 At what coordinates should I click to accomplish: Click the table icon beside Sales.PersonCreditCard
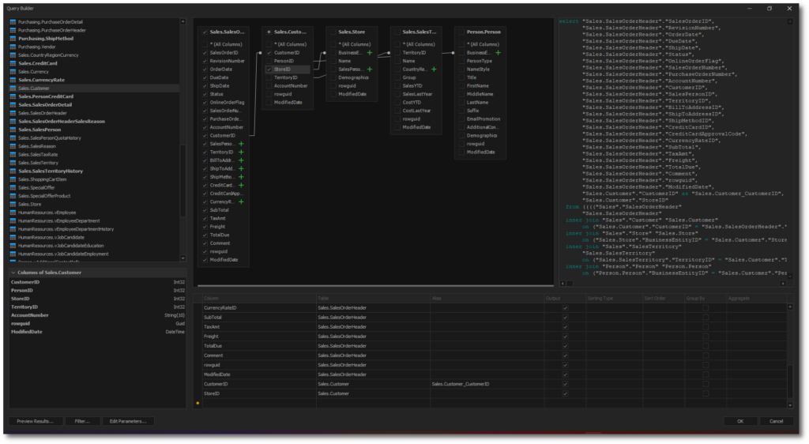click(x=13, y=96)
